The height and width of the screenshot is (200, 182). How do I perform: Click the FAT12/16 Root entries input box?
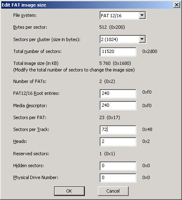coord(118,94)
